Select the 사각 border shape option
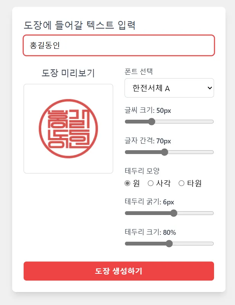The image size is (235, 305). [x=150, y=183]
